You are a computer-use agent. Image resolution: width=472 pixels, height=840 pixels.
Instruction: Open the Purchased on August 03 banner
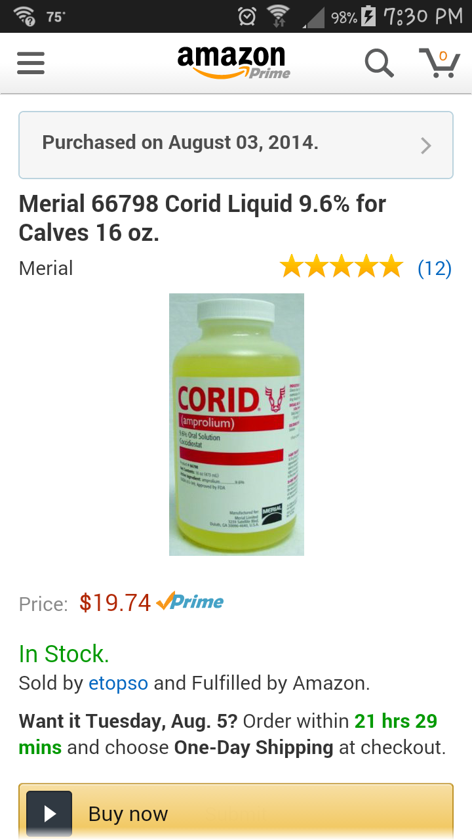(236, 145)
